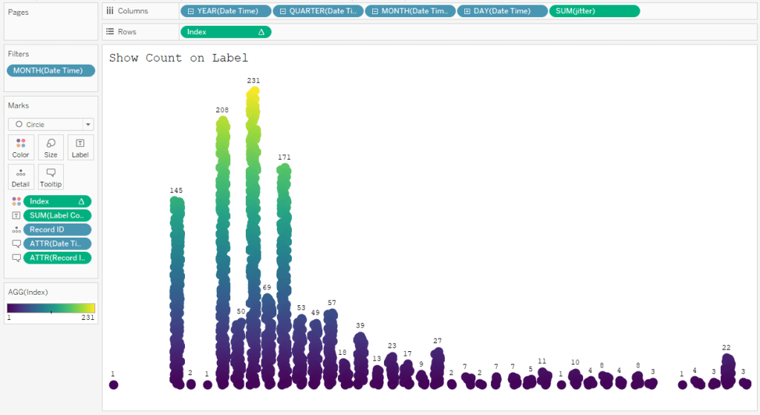Collapse the MONTH(Date Time) columns pill
The image size is (760, 415).
tap(374, 11)
